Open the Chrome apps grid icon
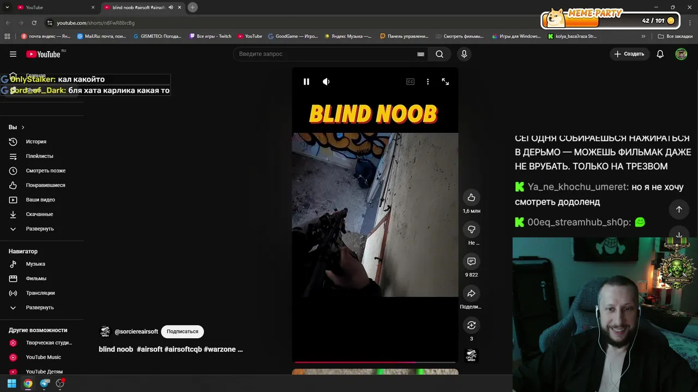 pos(7,36)
